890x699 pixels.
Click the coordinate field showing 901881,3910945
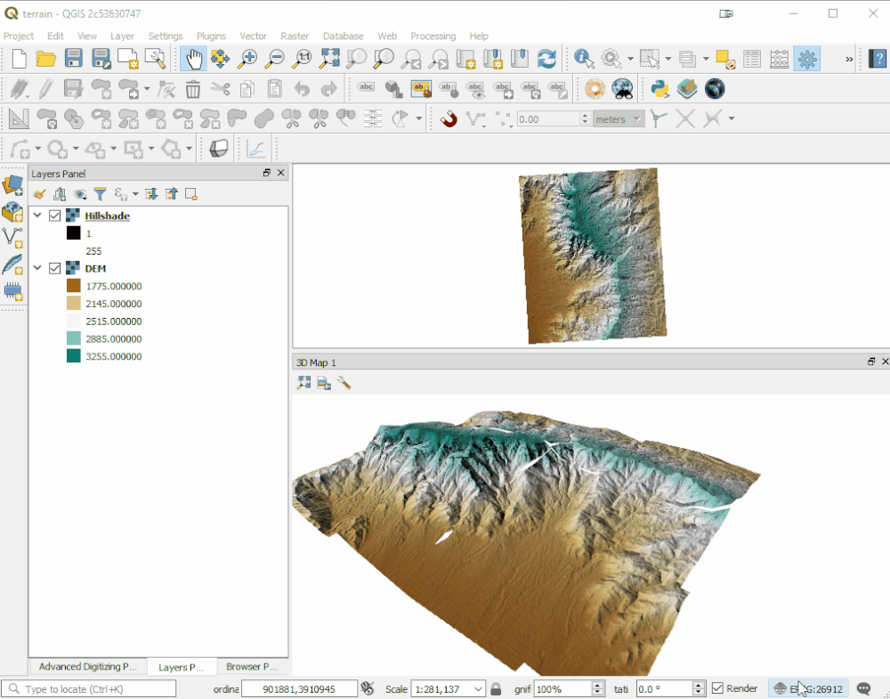pos(299,689)
